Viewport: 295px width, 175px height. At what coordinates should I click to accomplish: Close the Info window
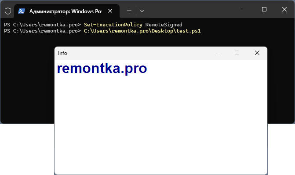[x=257, y=53]
